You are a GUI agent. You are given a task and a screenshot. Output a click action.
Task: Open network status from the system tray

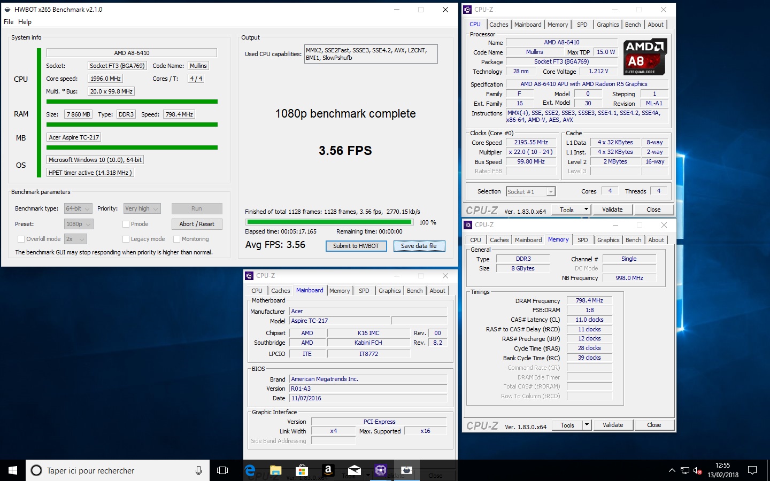pyautogui.click(x=685, y=470)
